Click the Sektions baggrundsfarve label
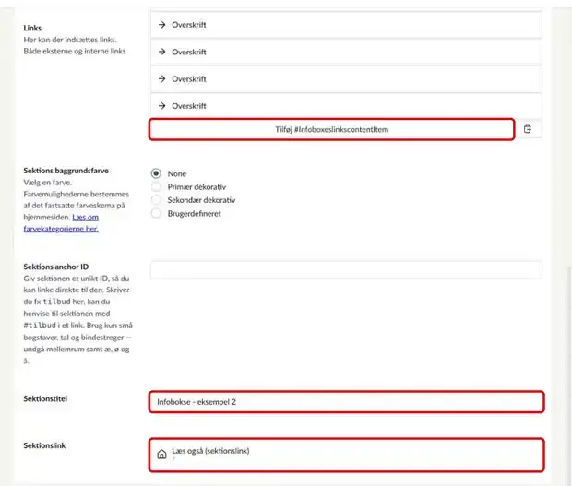The image size is (572, 486). 66,171
